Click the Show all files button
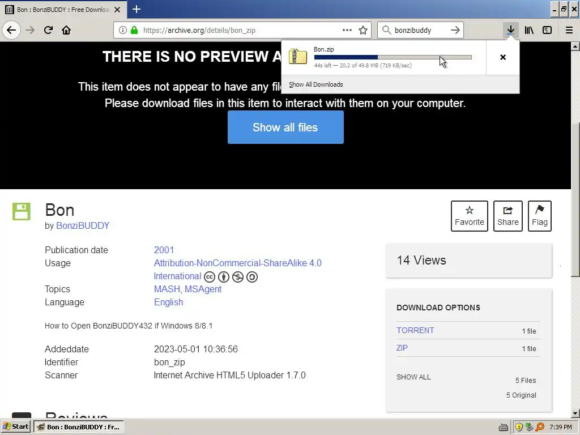Viewport: 580px width, 435px height. 285,127
